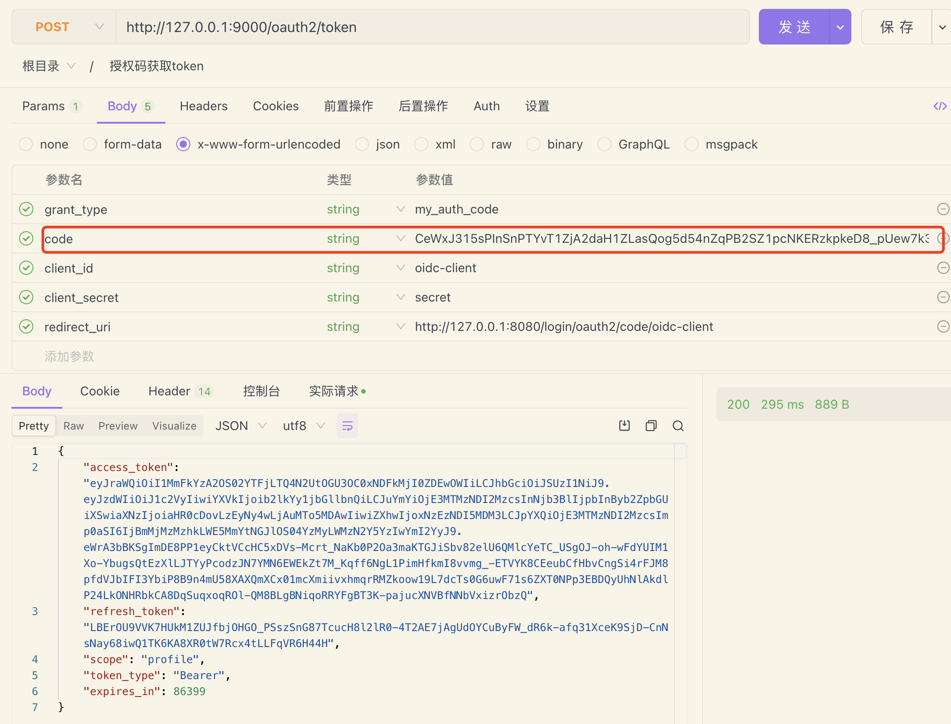Open type dropdown for redirect_uri row
Screen dimensions: 951x724
tap(400, 326)
